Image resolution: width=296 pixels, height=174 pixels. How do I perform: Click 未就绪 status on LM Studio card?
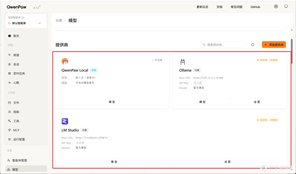click(268, 120)
